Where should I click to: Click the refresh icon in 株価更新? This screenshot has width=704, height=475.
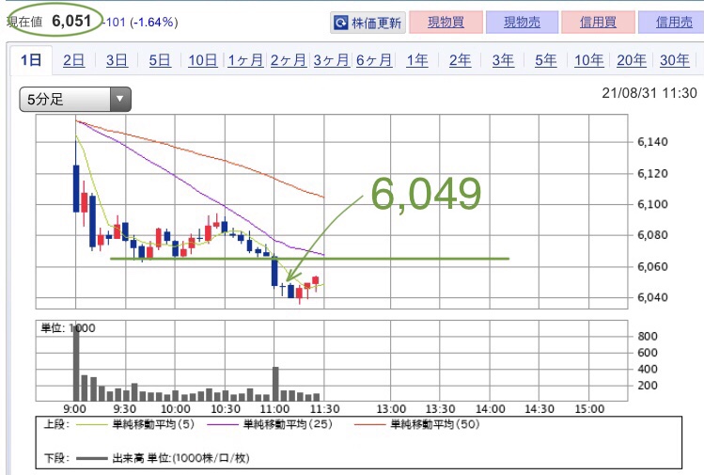(341, 23)
